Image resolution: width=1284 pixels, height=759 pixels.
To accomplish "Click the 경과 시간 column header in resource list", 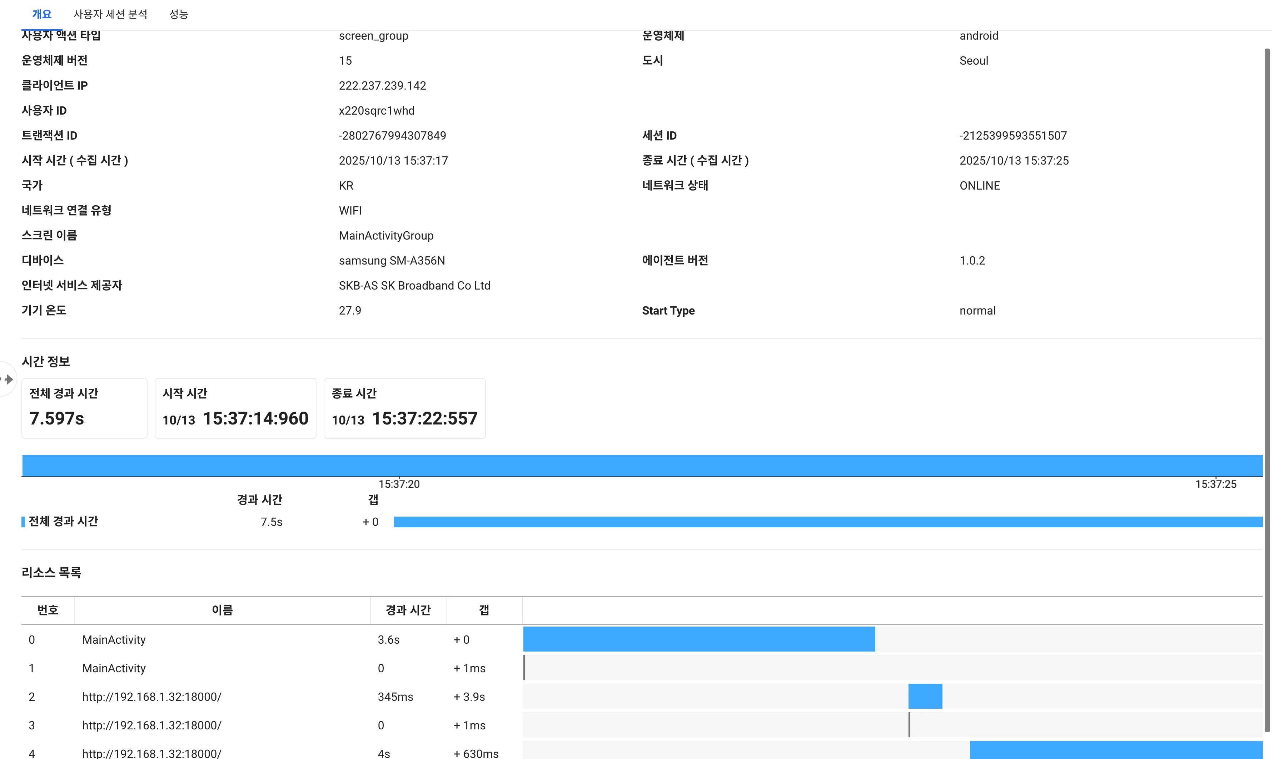I will point(408,610).
